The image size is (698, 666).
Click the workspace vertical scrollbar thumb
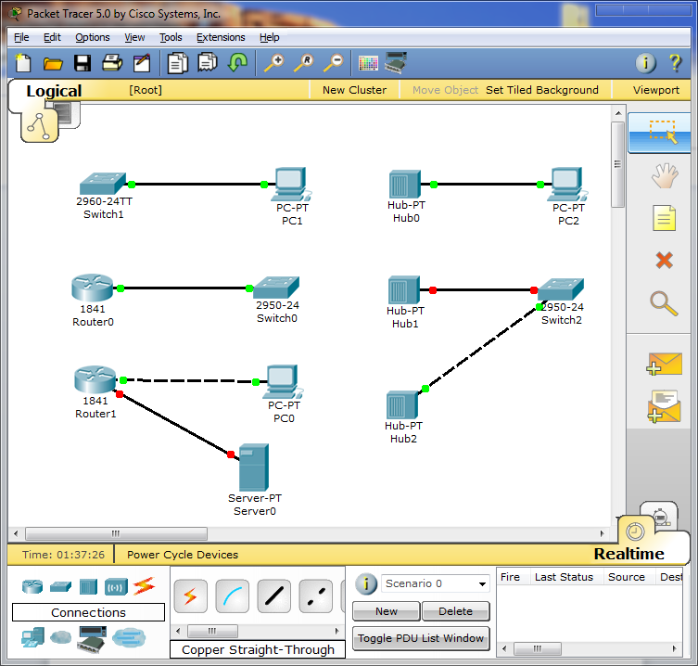coord(618,164)
